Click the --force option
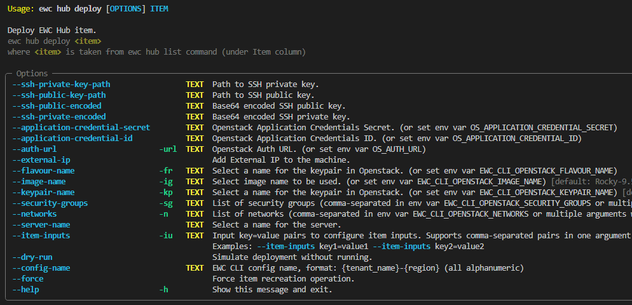This screenshot has height=305, width=632. point(28,279)
